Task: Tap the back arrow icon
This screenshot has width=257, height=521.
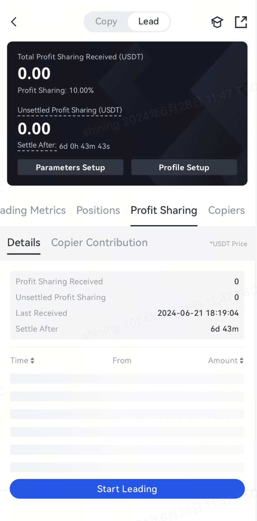Action: (14, 22)
